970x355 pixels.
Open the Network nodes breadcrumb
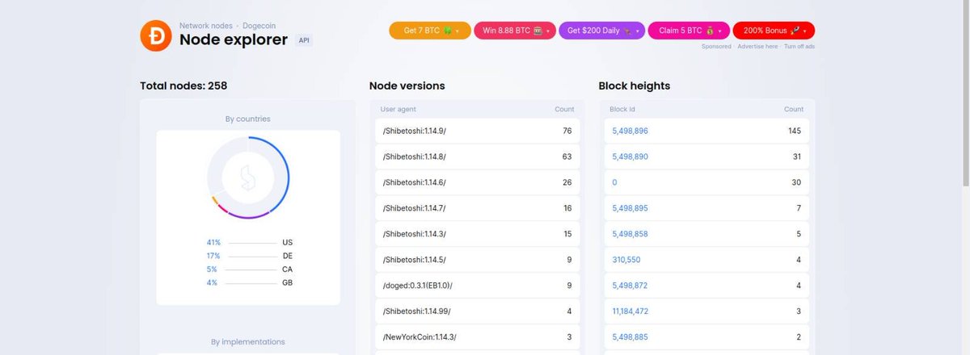pos(205,26)
